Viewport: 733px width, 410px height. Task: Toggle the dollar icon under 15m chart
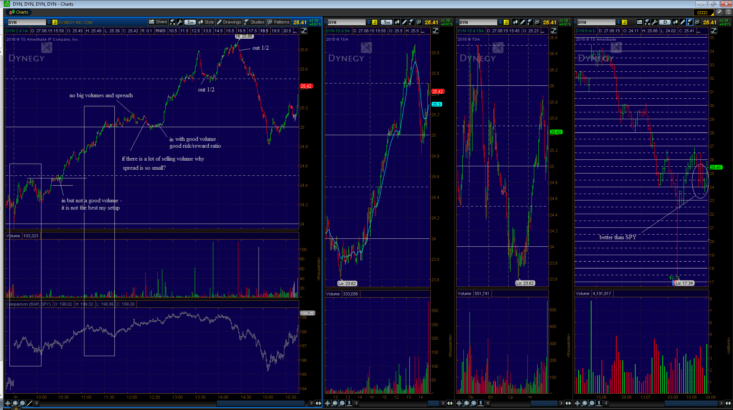coord(481,403)
